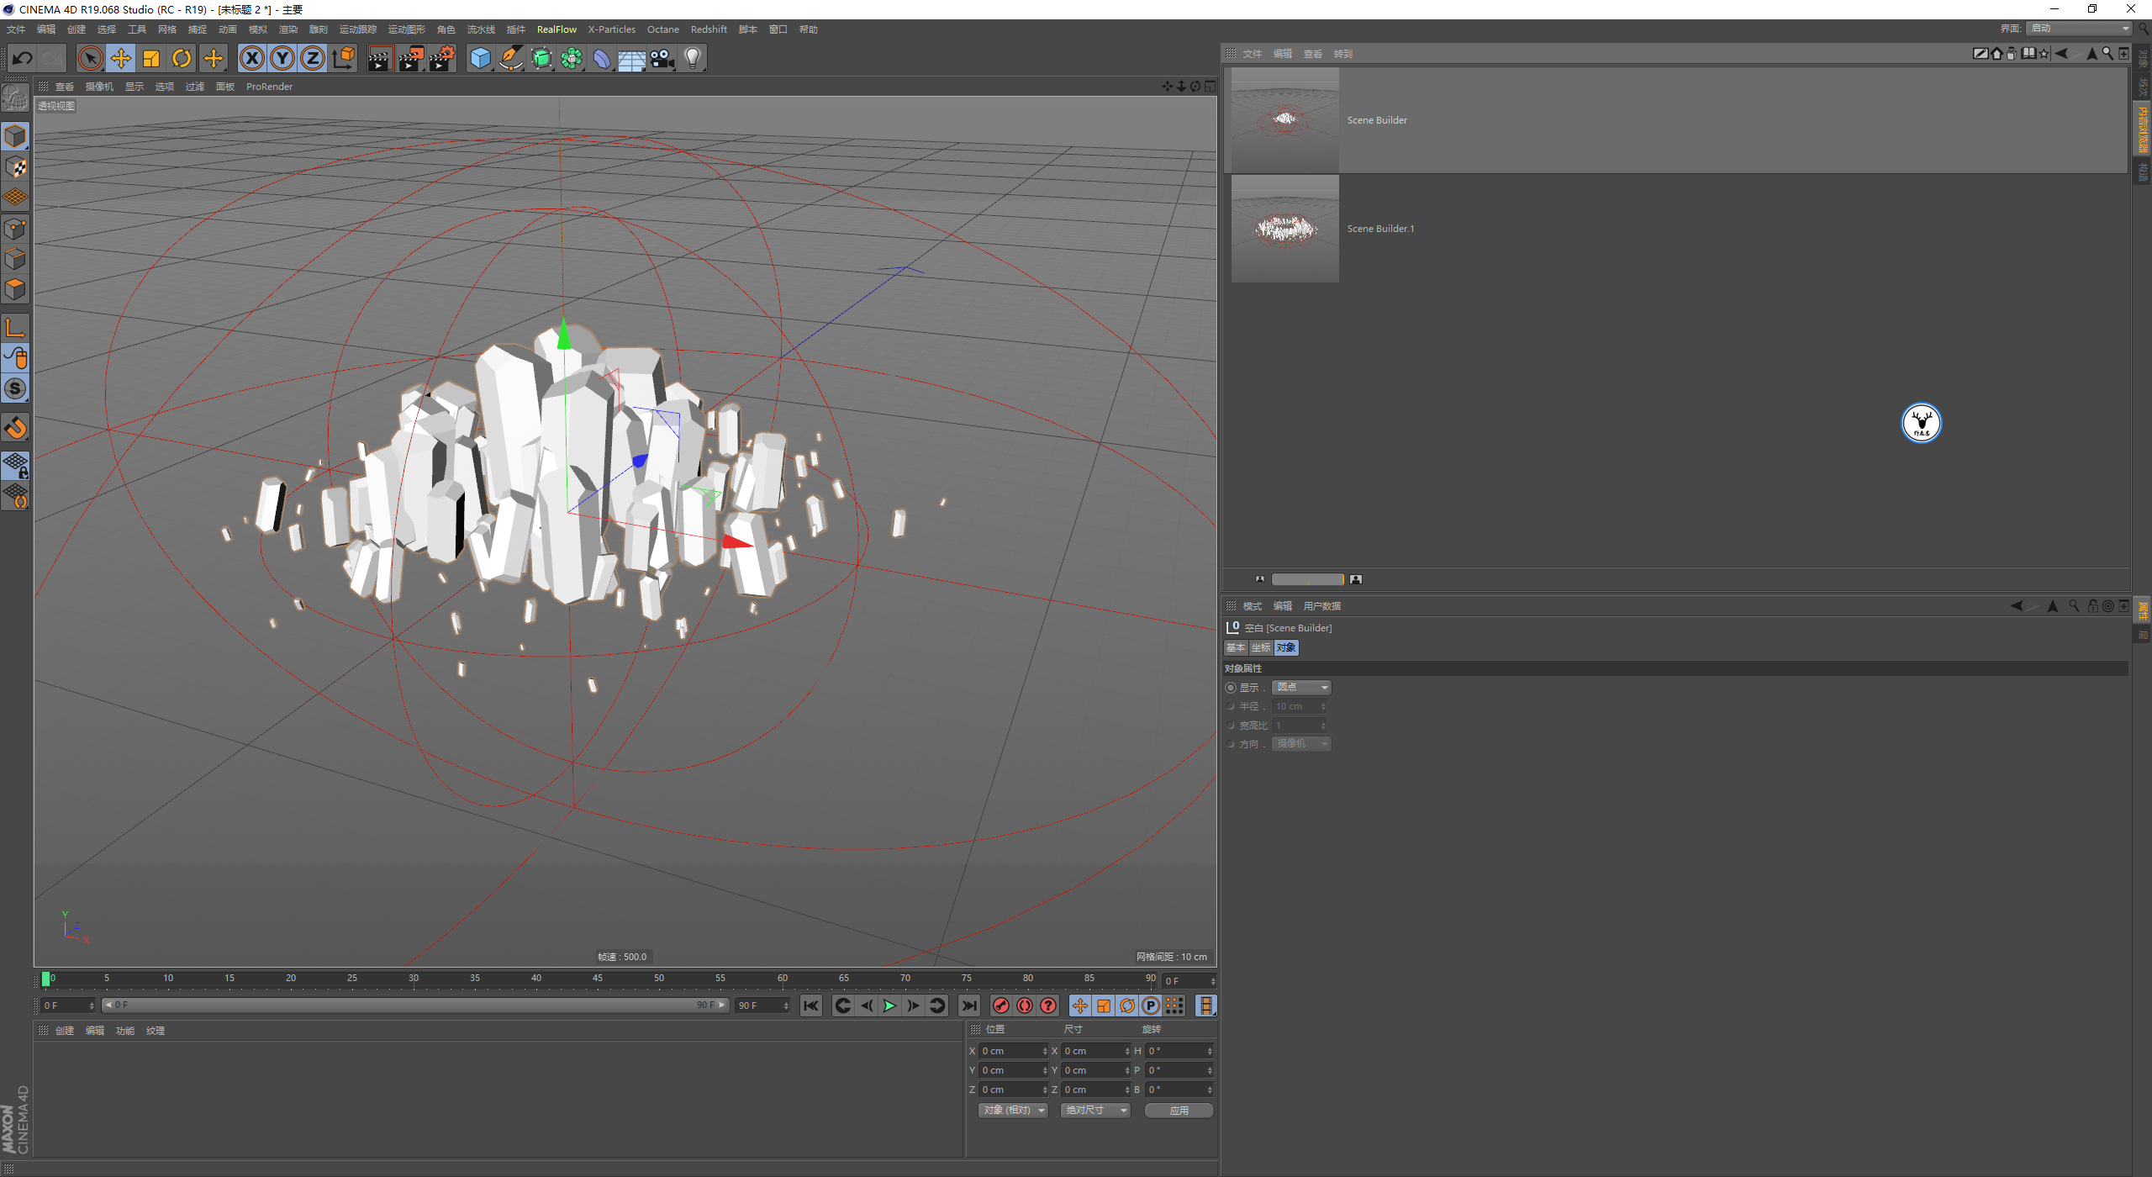2152x1177 pixels.
Task: Open the Cube primitive object icon
Action: coord(480,58)
